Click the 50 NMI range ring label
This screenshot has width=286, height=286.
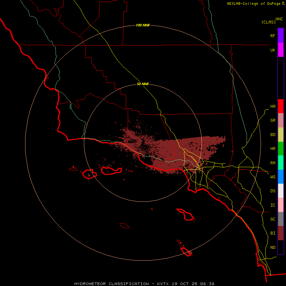(x=143, y=84)
